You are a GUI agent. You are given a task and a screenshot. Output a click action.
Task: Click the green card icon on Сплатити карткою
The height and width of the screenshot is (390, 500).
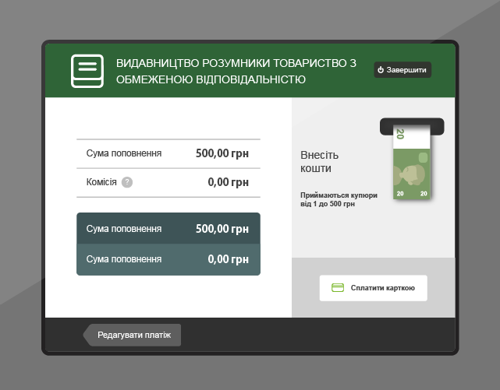(x=338, y=287)
